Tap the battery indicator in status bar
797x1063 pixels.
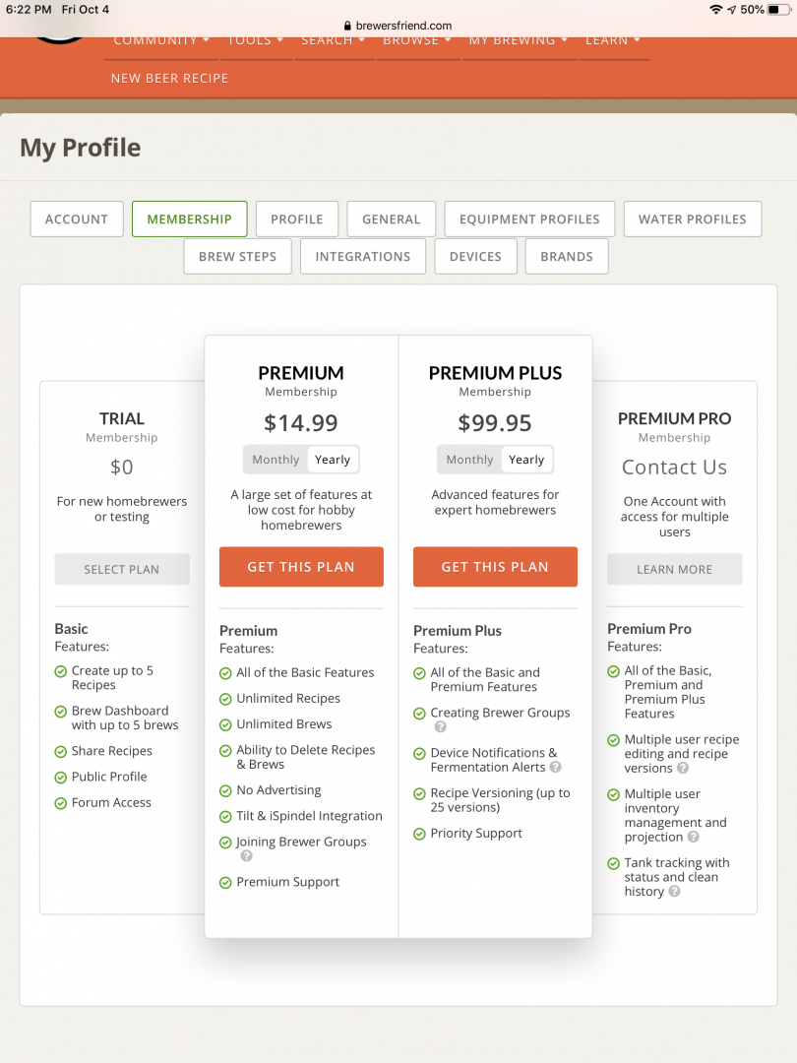click(x=779, y=10)
